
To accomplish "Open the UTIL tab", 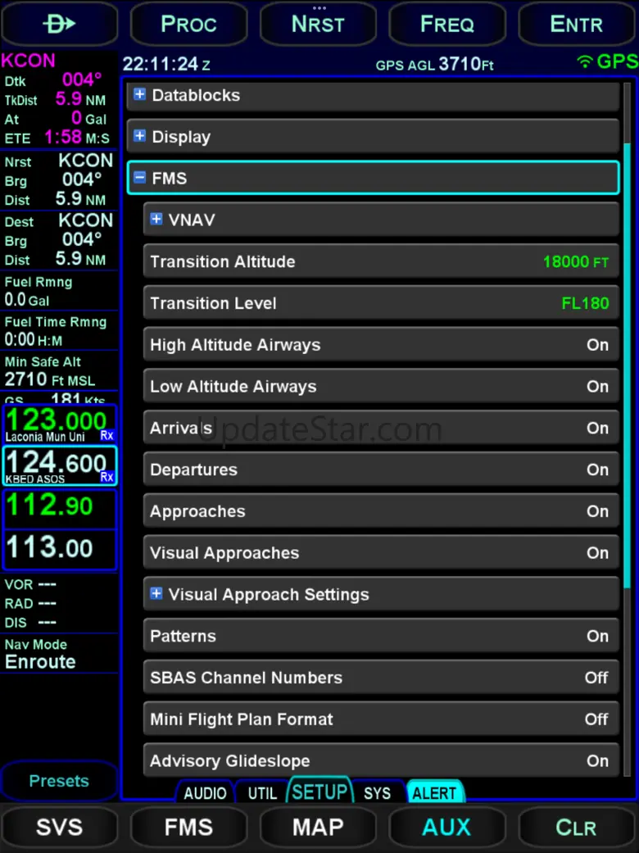I will pos(262,792).
